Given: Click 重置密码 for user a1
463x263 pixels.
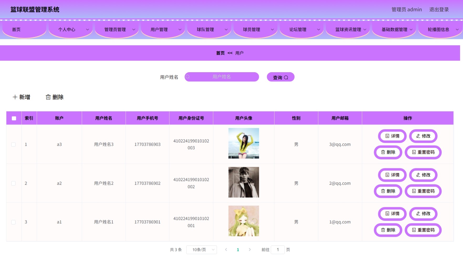Looking at the screenshot, I should pos(423,230).
